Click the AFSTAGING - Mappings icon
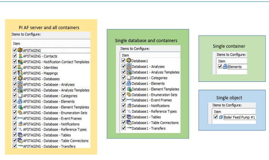The height and width of the screenshot is (160, 269). click(20, 73)
